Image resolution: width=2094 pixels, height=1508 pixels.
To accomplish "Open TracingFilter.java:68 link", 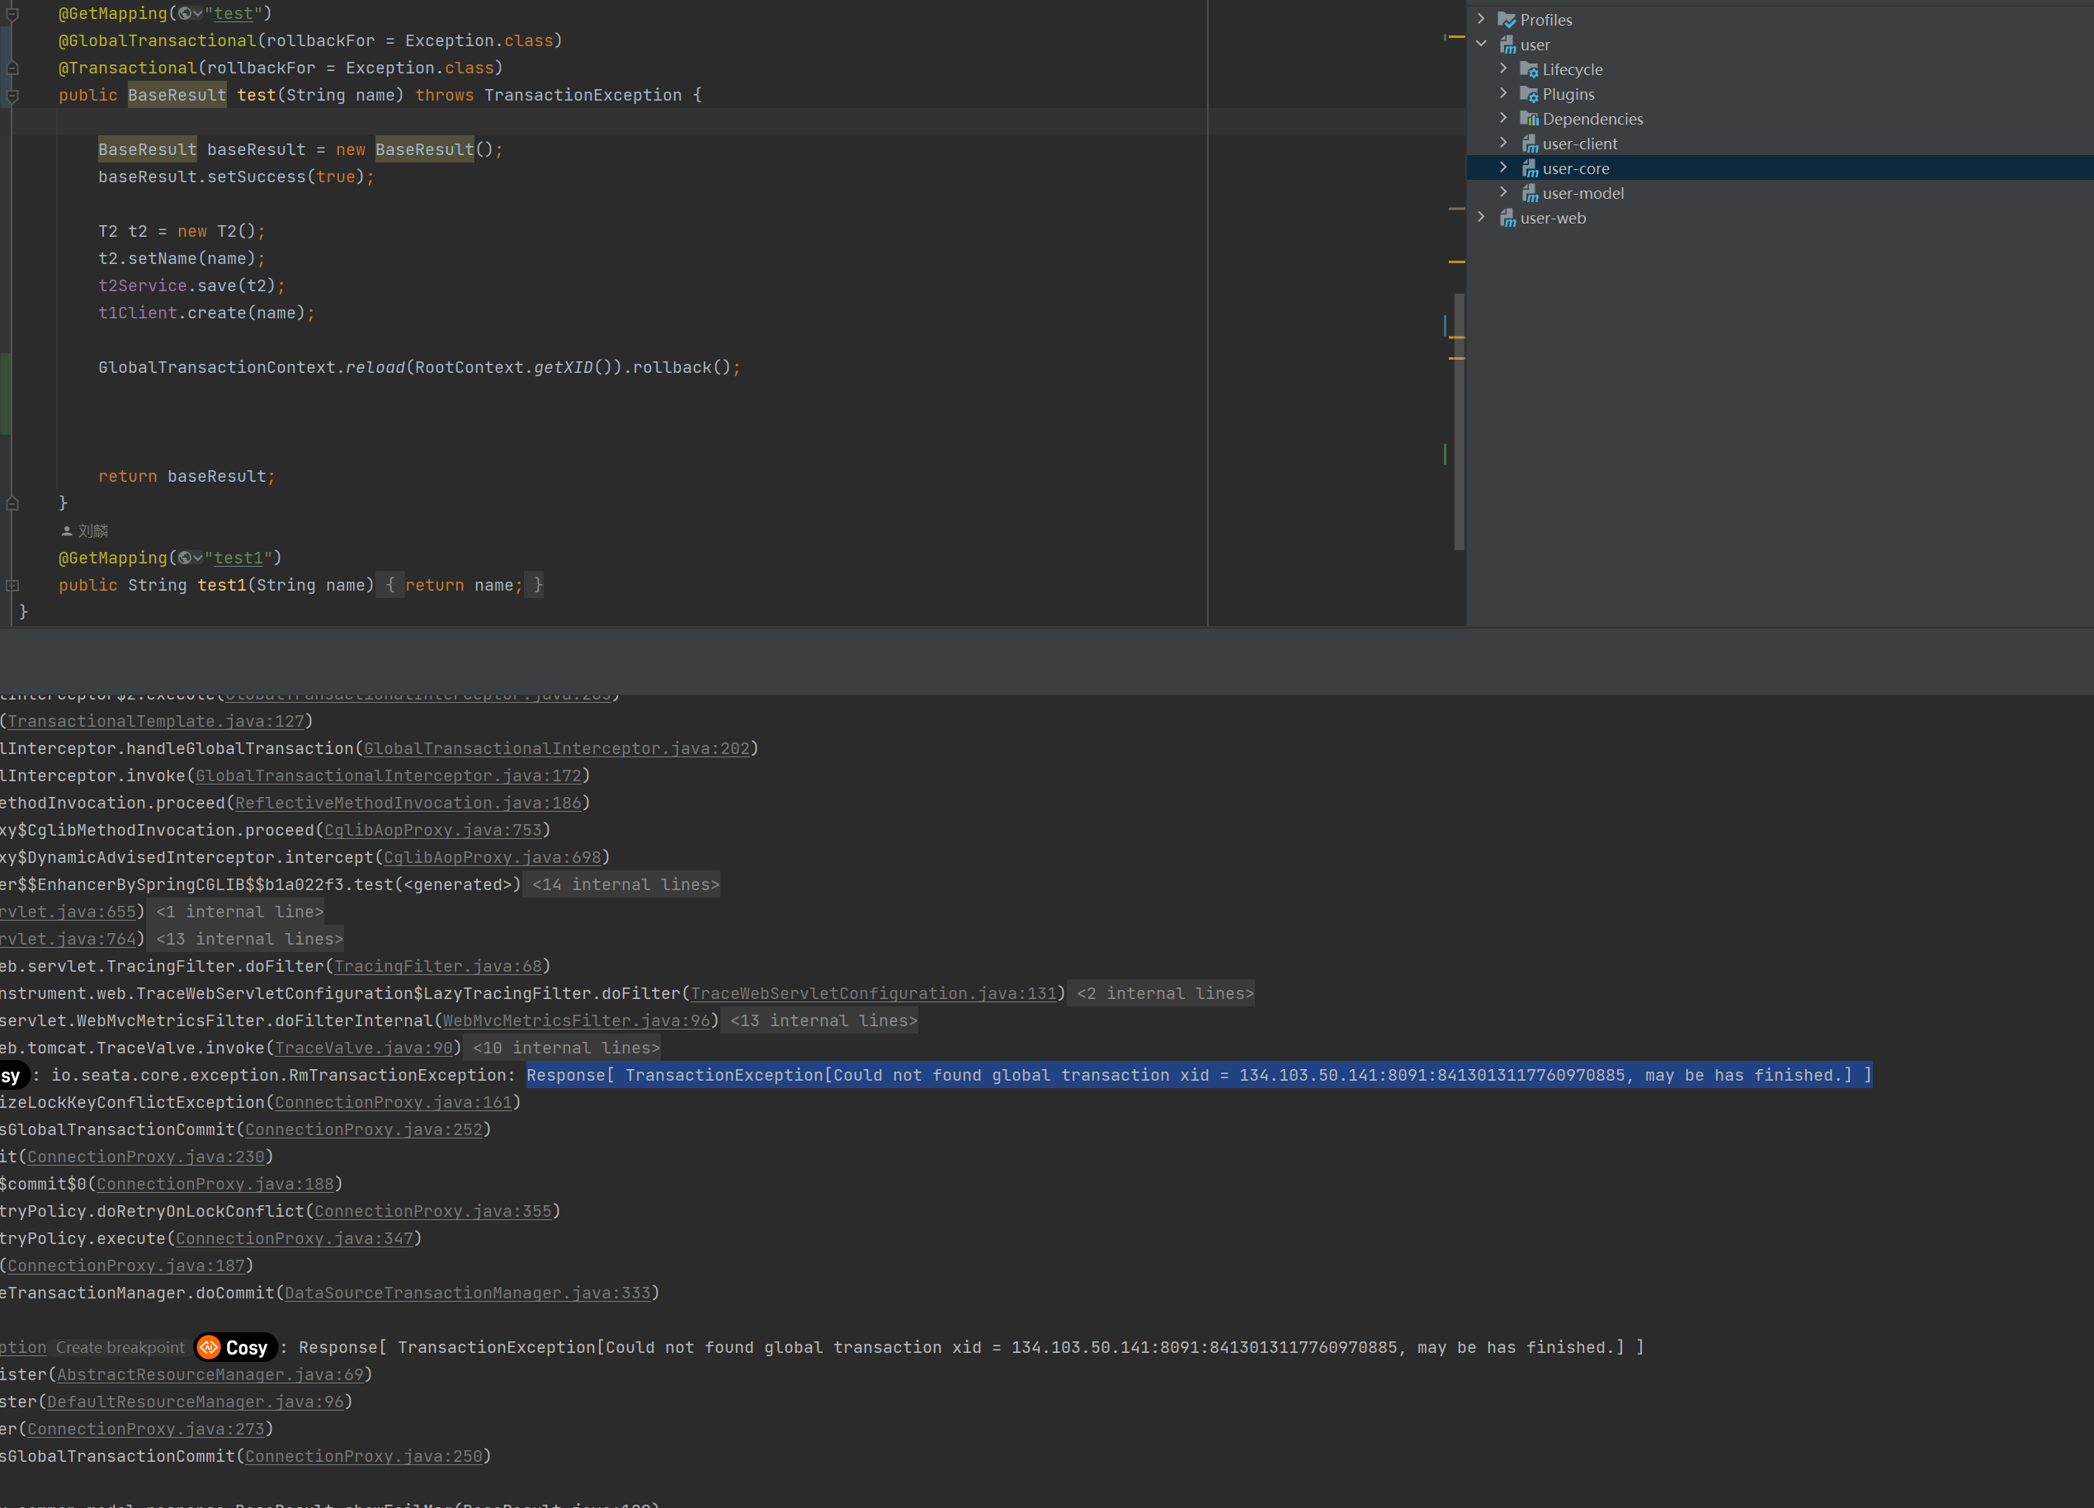I will pyautogui.click(x=437, y=966).
